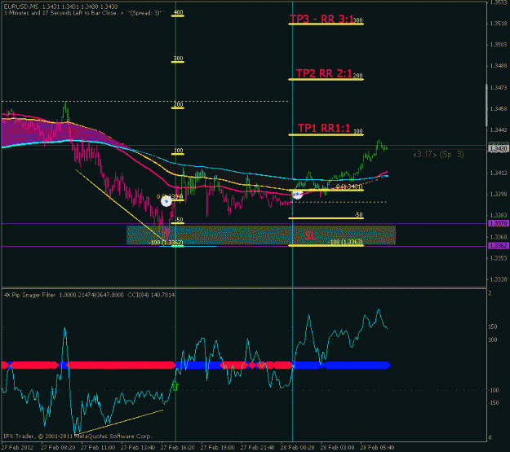Click the 1.3503 price axis label

pyautogui.click(x=499, y=45)
